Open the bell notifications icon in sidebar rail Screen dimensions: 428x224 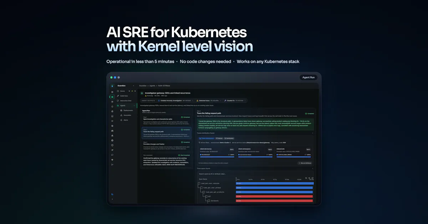pos(112,106)
